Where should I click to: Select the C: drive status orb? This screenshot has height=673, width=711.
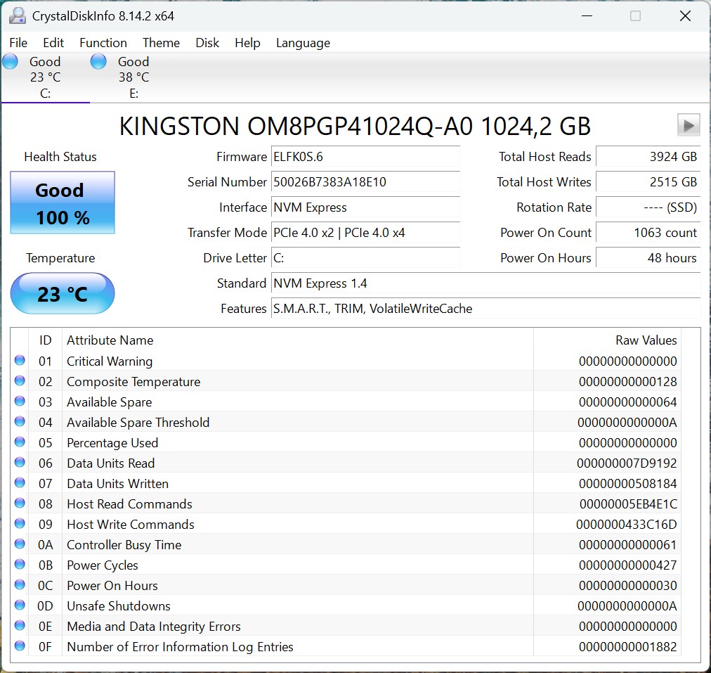11,61
